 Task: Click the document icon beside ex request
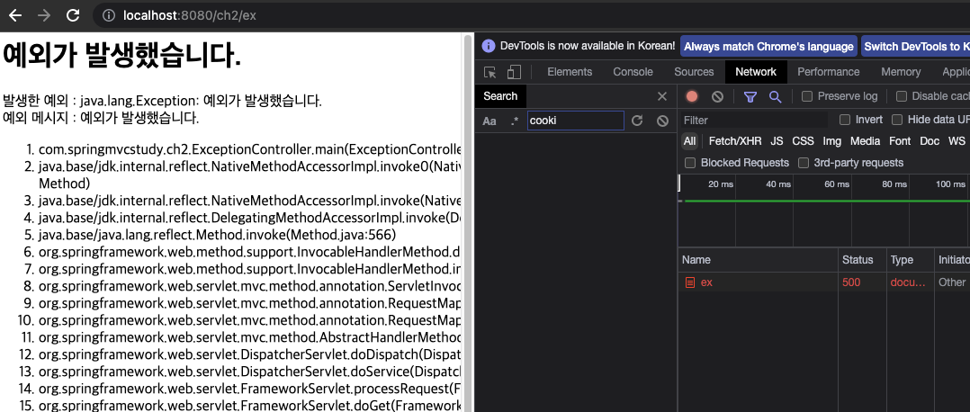tap(690, 282)
